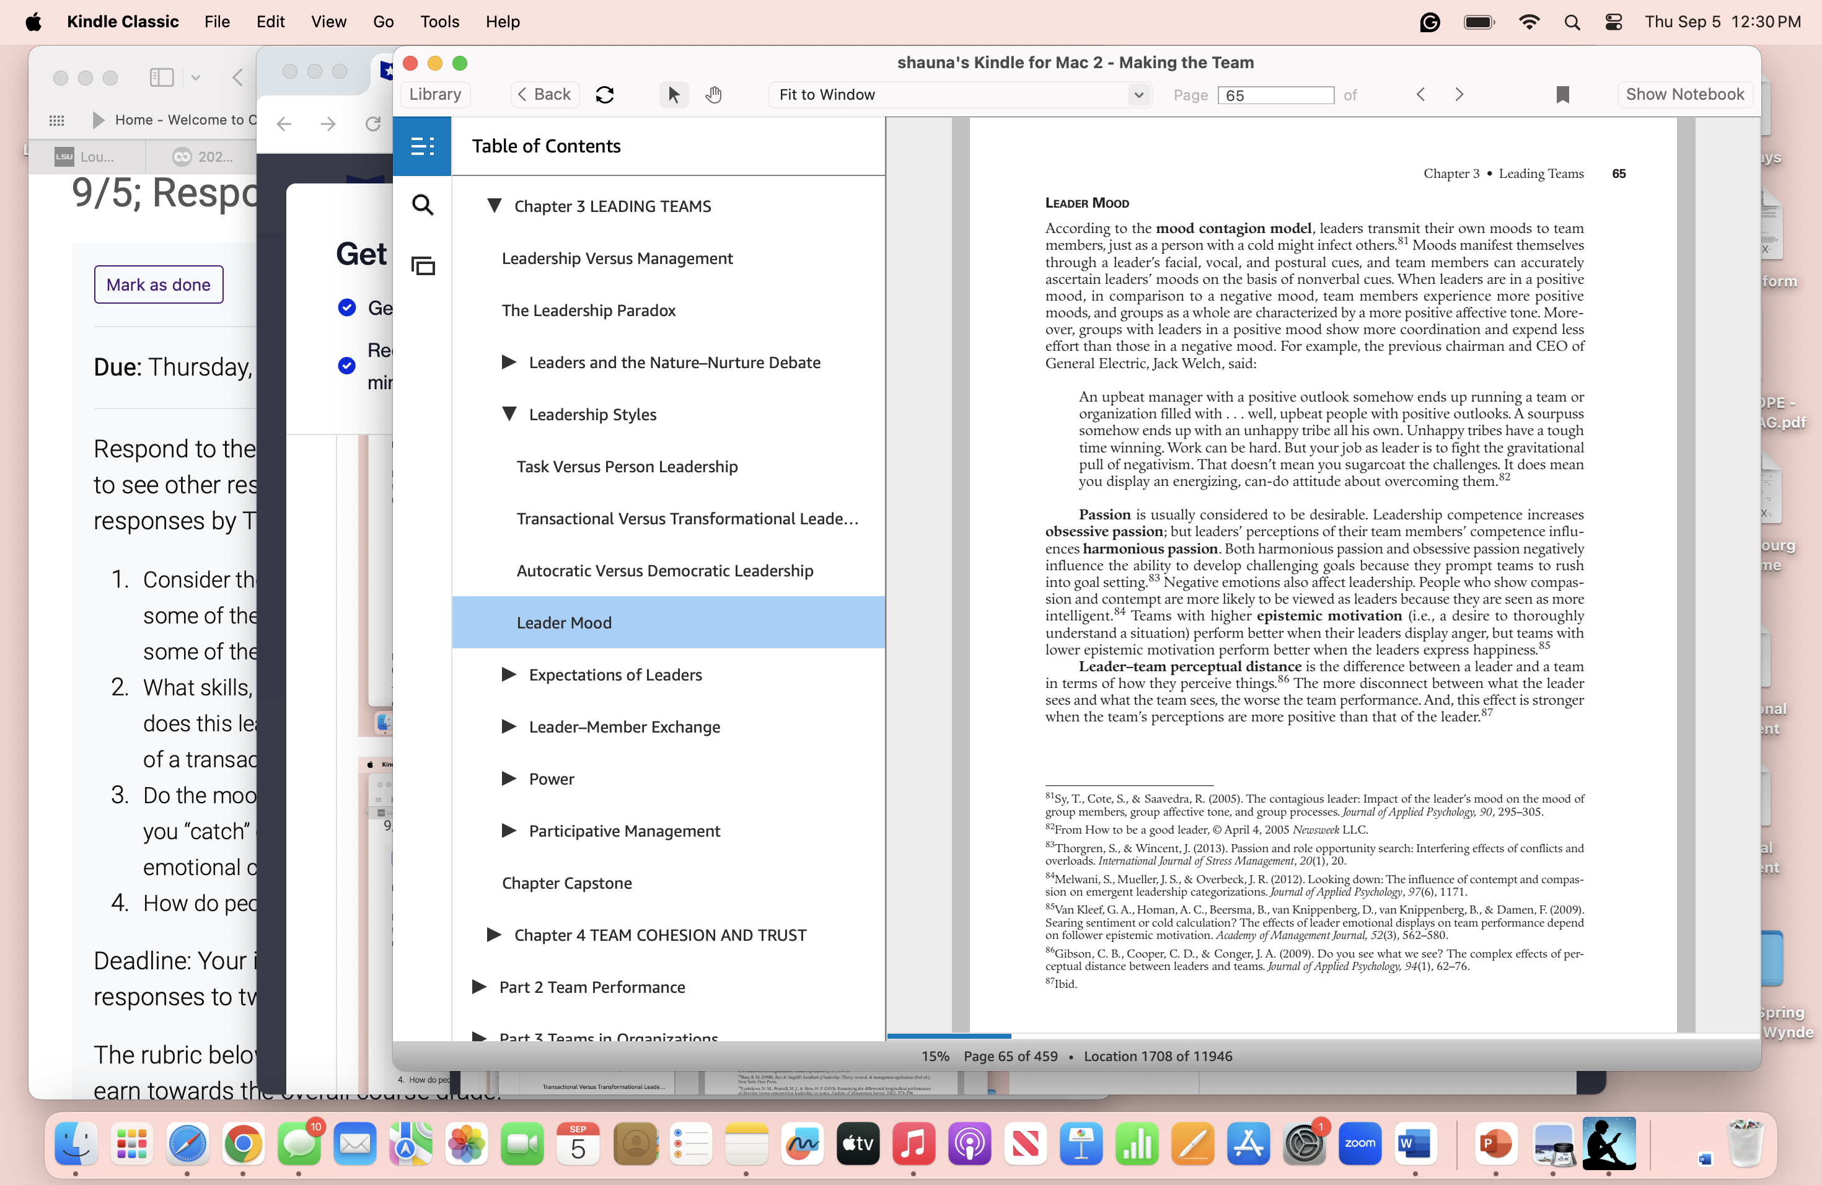Click the Library button
The height and width of the screenshot is (1185, 1822).
click(x=435, y=94)
